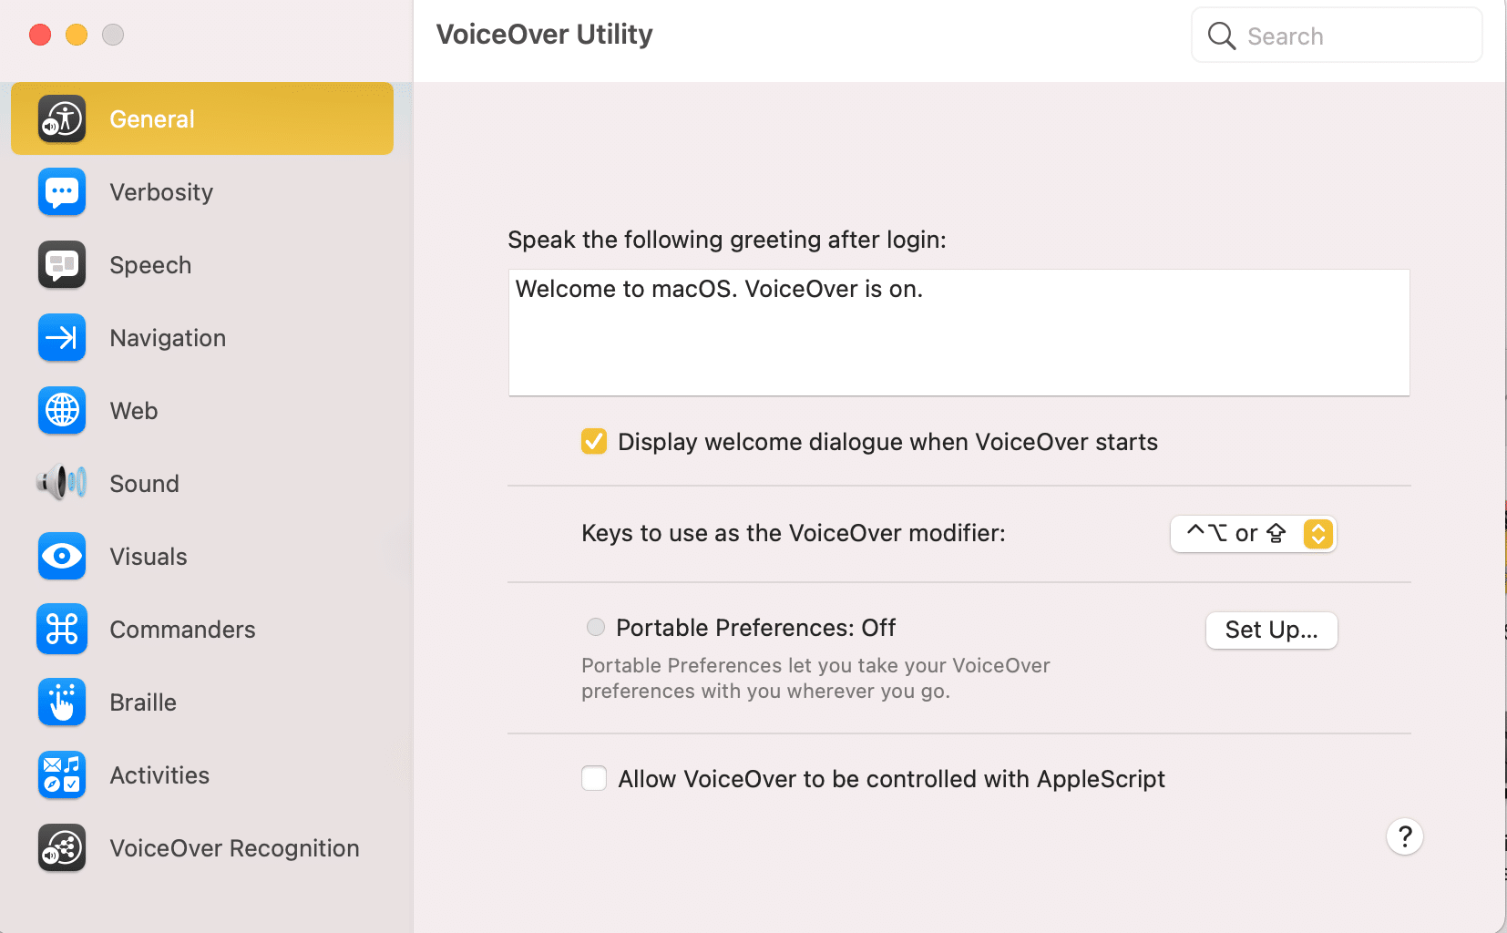Screen dimensions: 1507x933
Task: Click the help question mark button
Action: point(1404,836)
